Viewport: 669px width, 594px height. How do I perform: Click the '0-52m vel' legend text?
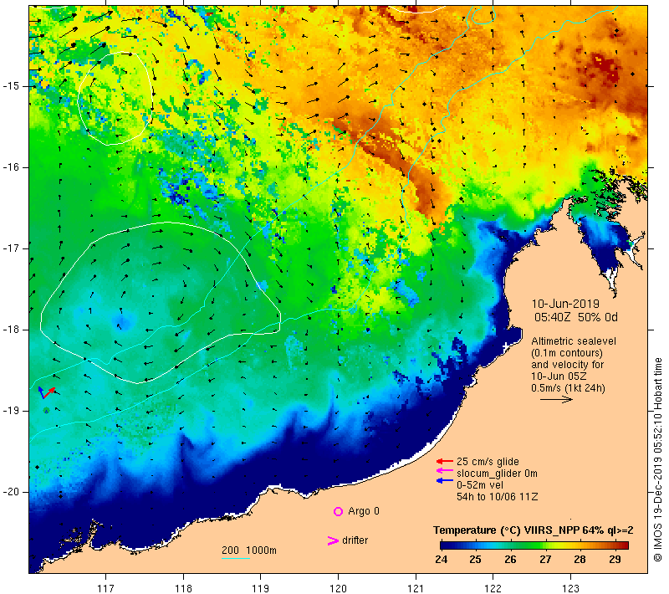480,485
